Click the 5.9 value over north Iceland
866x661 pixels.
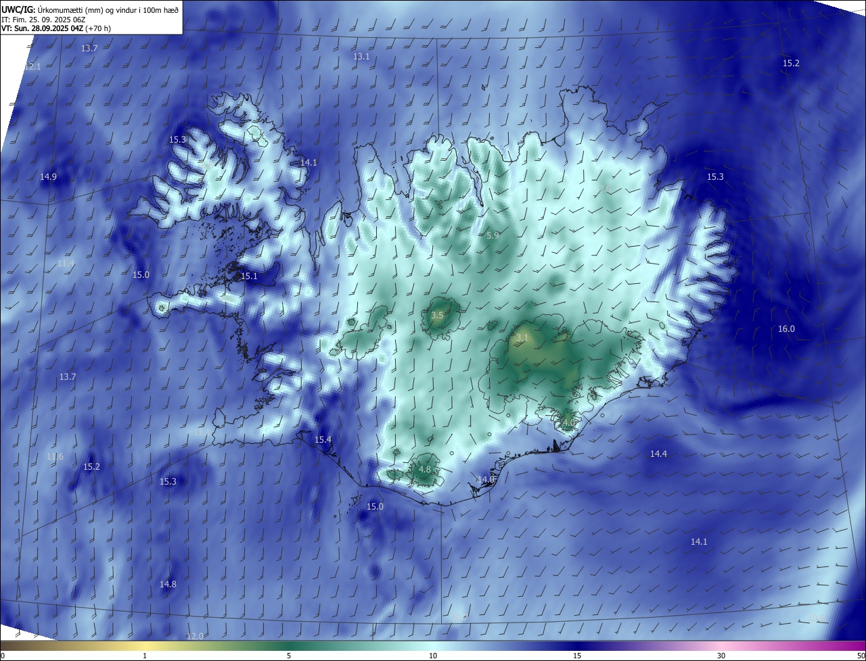[493, 236]
